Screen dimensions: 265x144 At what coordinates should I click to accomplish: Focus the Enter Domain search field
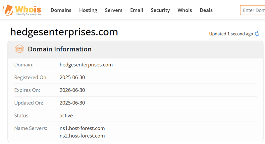253,10
